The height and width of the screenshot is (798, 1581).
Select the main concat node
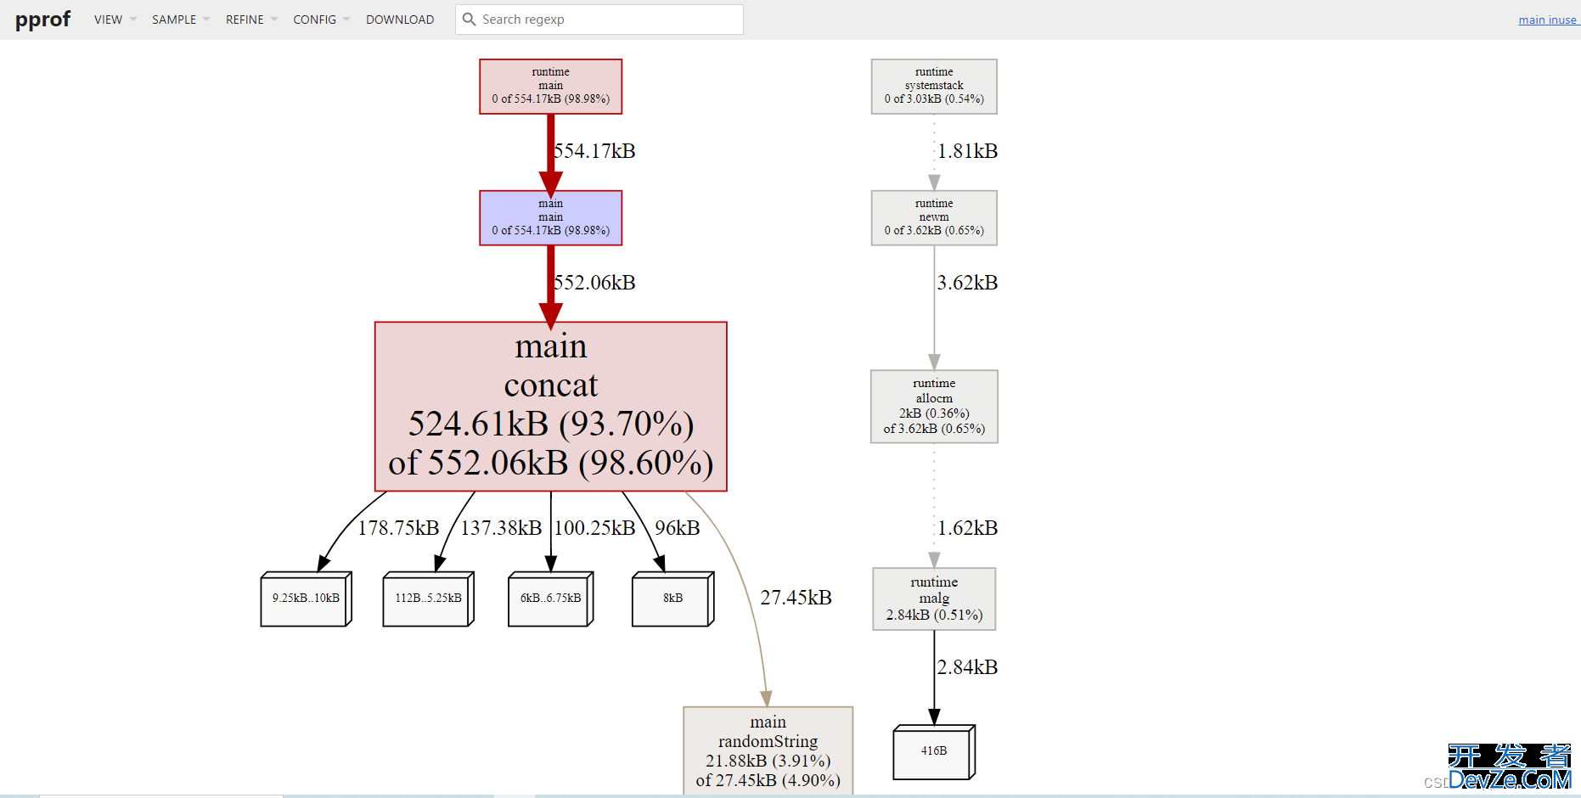(551, 407)
